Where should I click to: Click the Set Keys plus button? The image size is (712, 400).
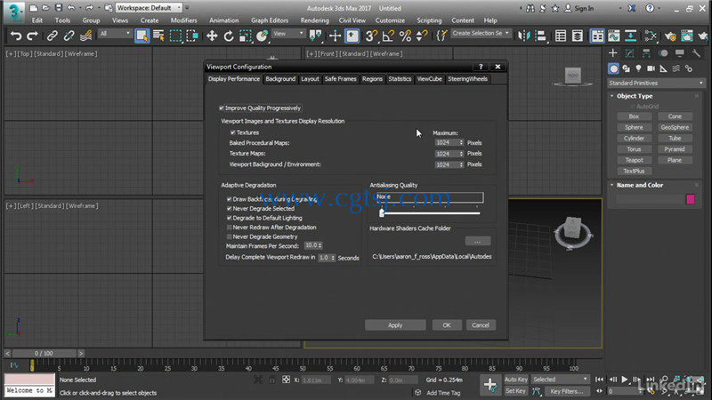[x=490, y=385]
